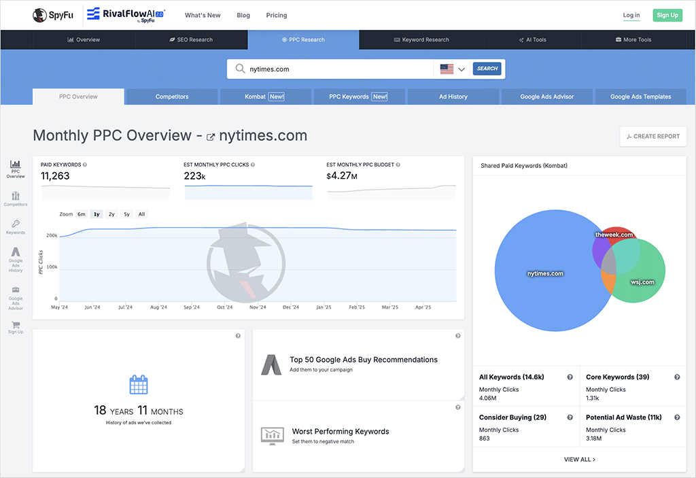Image resolution: width=696 pixels, height=478 pixels.
Task: Open the SEO Research nav menu
Action: point(191,39)
